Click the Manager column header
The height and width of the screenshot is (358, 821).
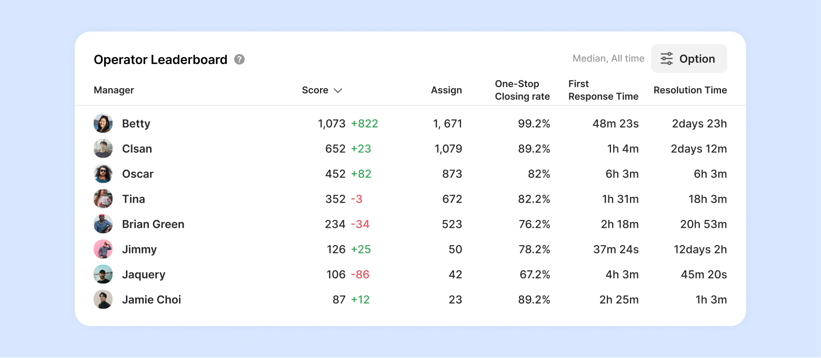pos(114,90)
